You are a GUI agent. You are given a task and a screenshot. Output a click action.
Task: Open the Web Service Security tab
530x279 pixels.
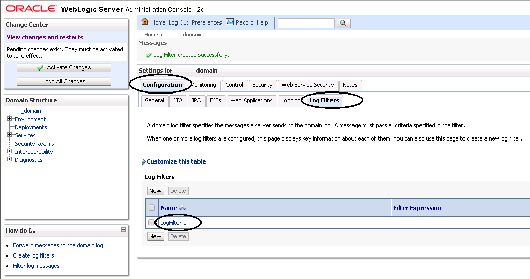[x=307, y=85]
